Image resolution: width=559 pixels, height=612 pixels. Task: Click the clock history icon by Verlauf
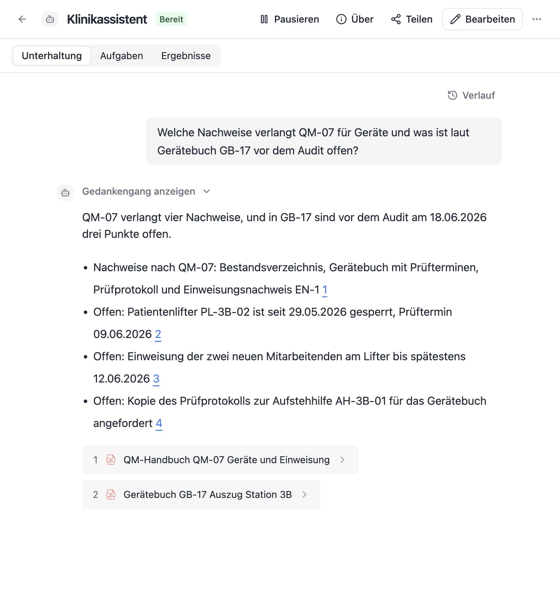pyautogui.click(x=452, y=95)
